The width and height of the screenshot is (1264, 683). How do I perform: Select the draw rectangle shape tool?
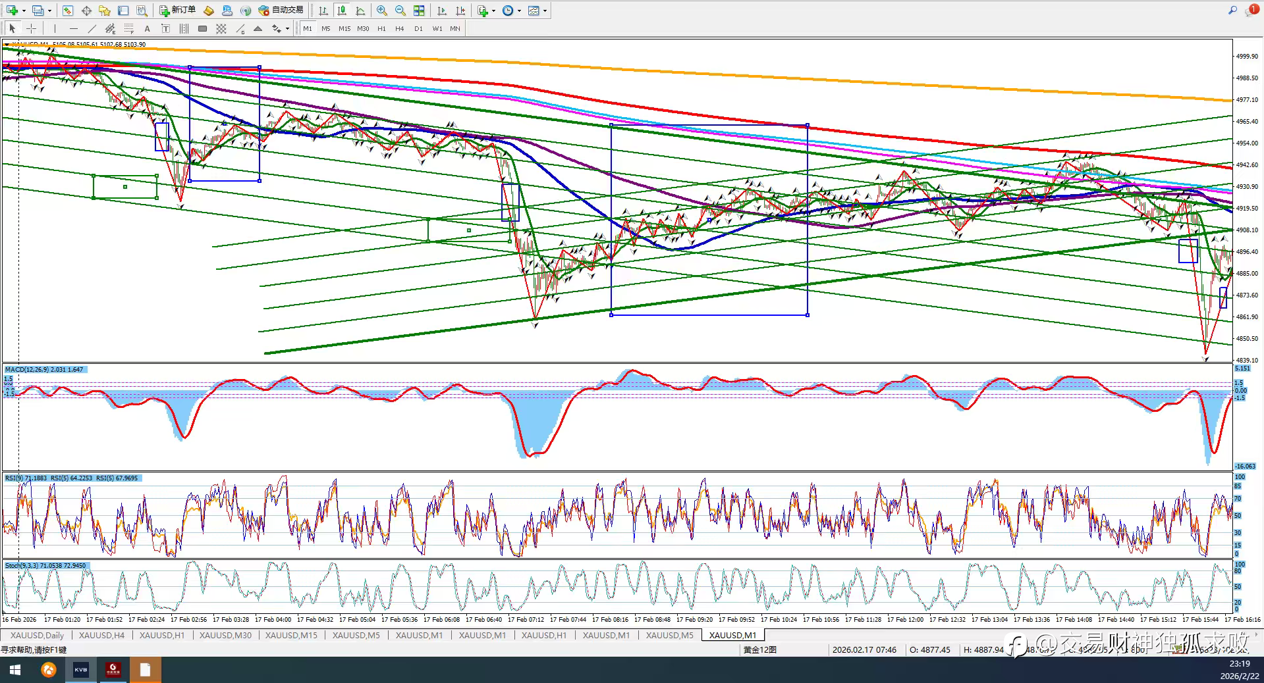pos(202,28)
